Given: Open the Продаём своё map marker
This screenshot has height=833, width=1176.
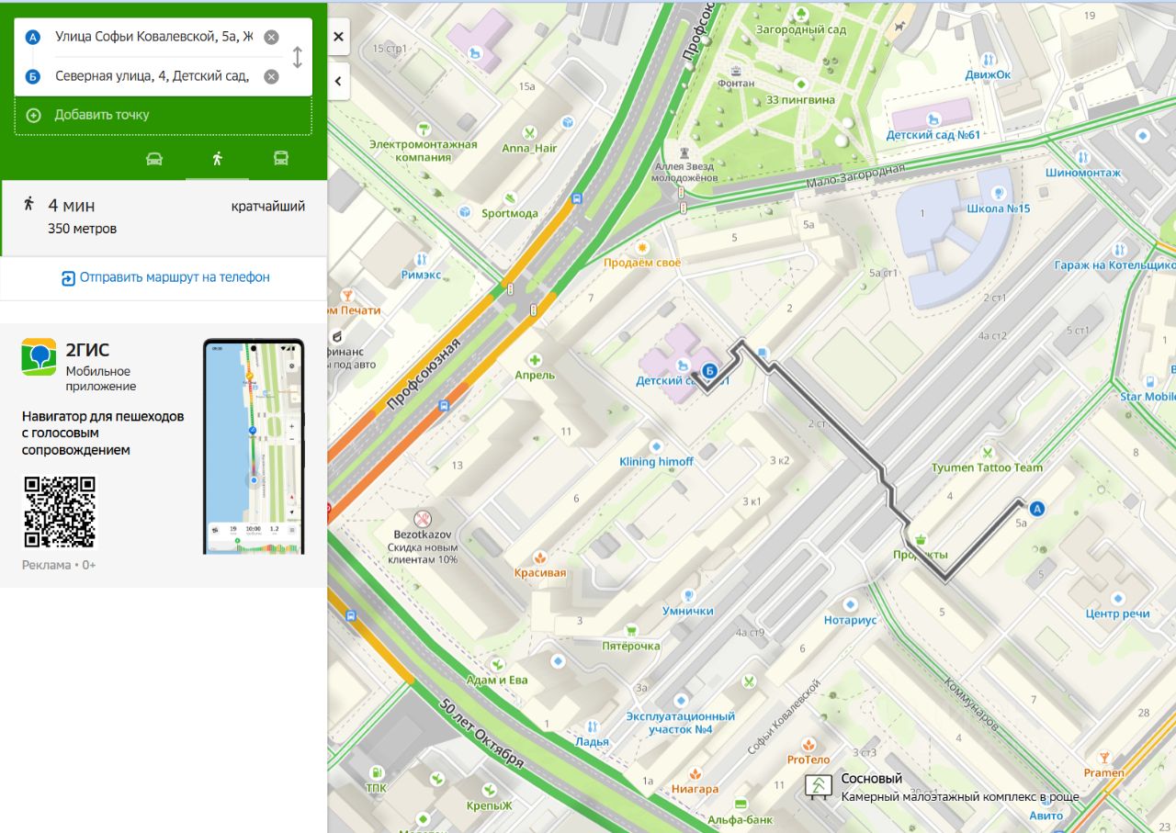Looking at the screenshot, I should pos(642,247).
